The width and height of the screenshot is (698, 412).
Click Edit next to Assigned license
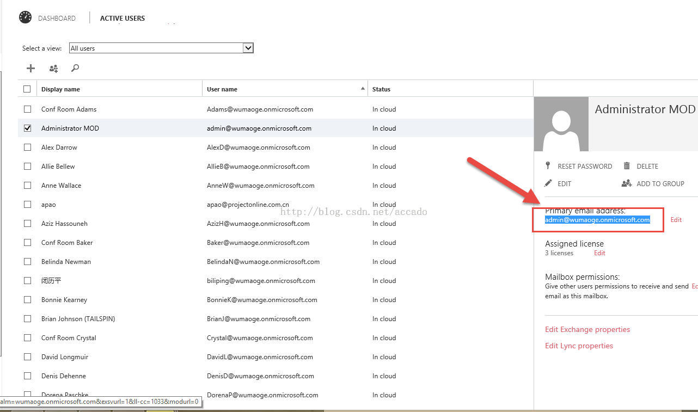599,253
